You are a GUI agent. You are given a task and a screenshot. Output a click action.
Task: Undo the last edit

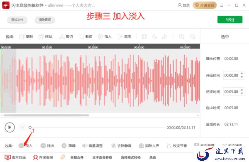click(x=154, y=37)
